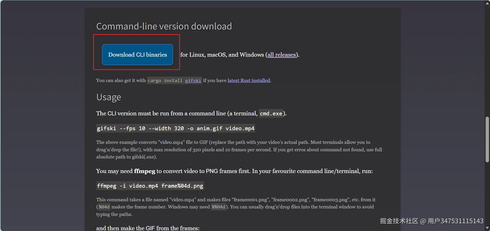Screen dimensions: 490x231
Task: Click the Command-line version download heading
Action: pyautogui.click(x=164, y=26)
